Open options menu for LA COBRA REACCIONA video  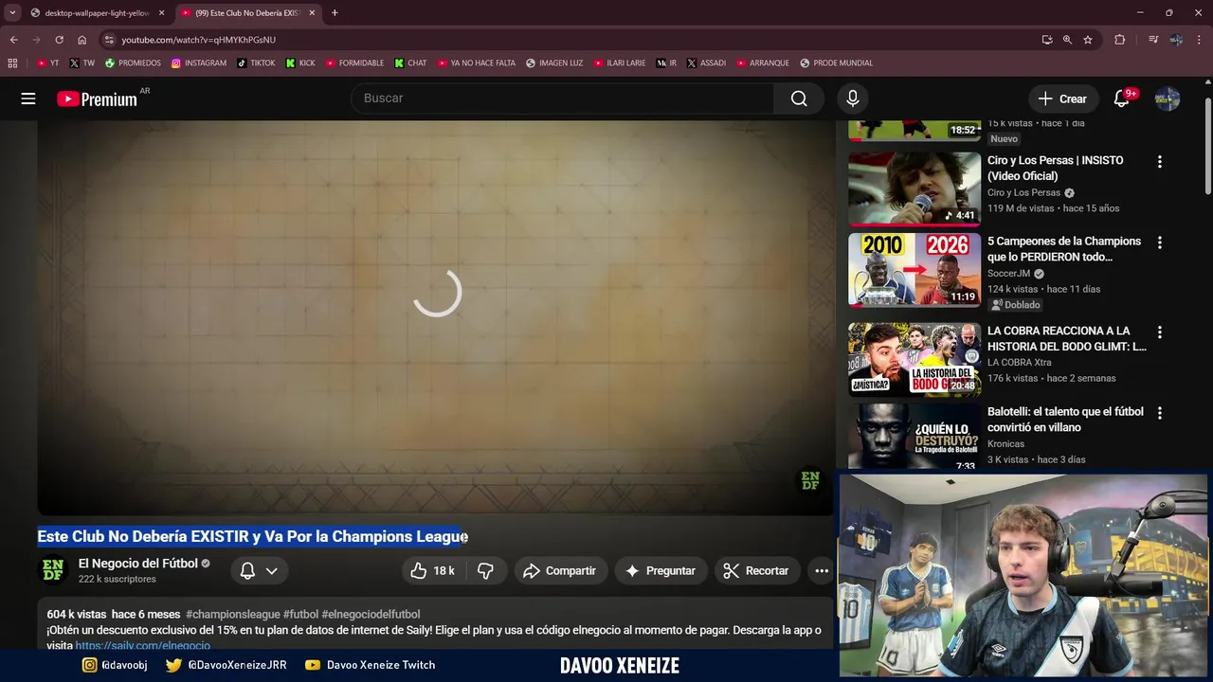click(x=1159, y=332)
